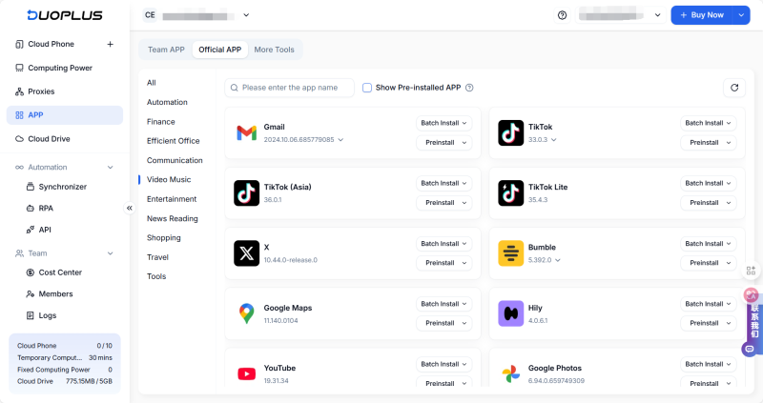Click the Cloud Drive 775.15MB / 5GB usage
763x403 pixels.
(65, 382)
